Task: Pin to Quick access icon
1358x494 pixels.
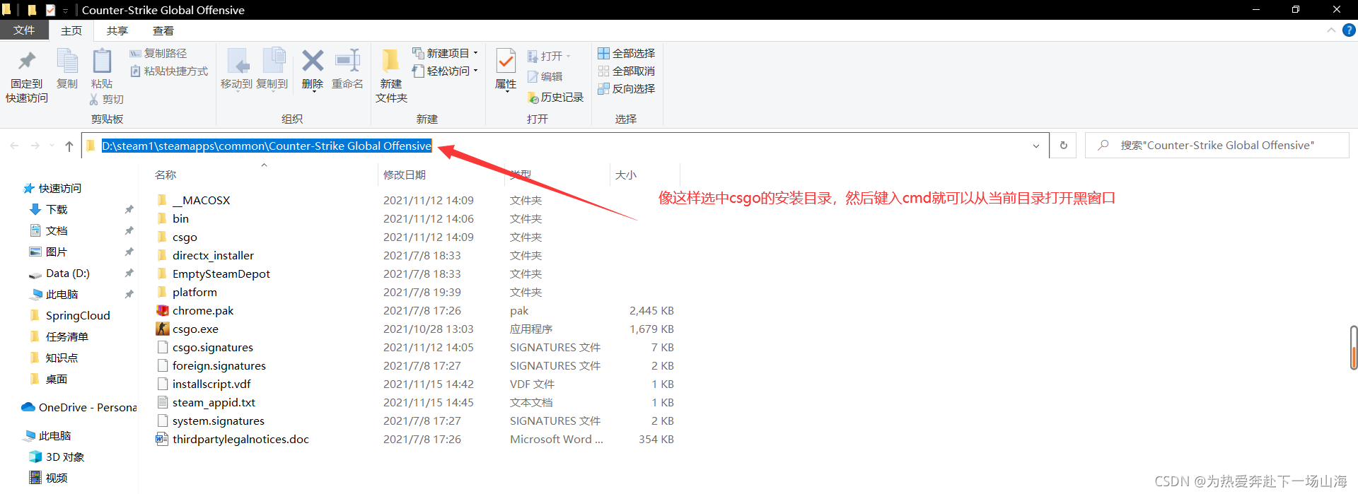Action: tap(27, 62)
